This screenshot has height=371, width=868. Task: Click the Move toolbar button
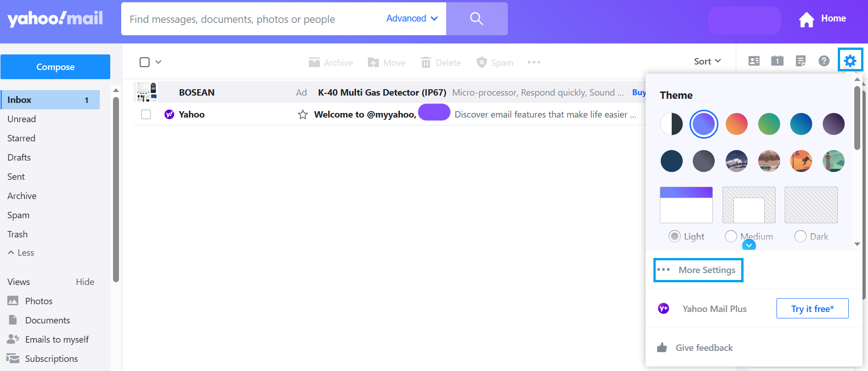point(387,63)
